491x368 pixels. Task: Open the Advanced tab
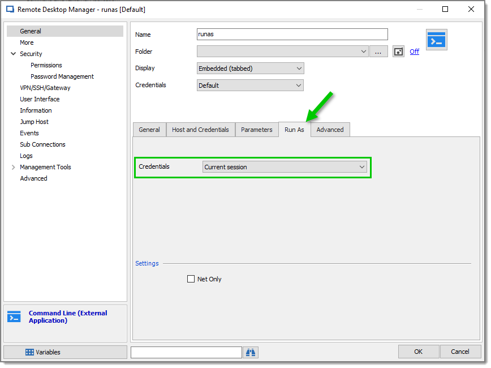(x=330, y=130)
